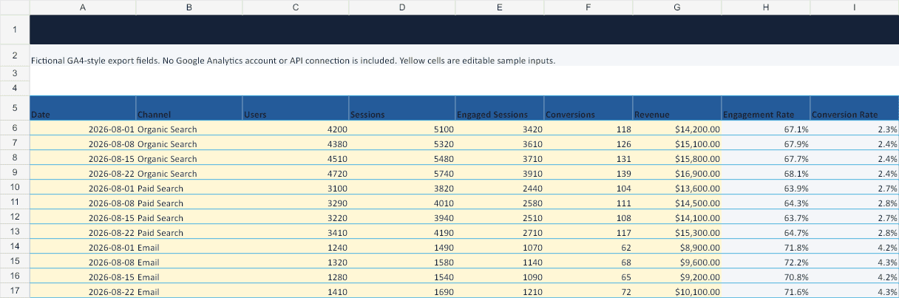Select conversions value 126

click(588, 143)
